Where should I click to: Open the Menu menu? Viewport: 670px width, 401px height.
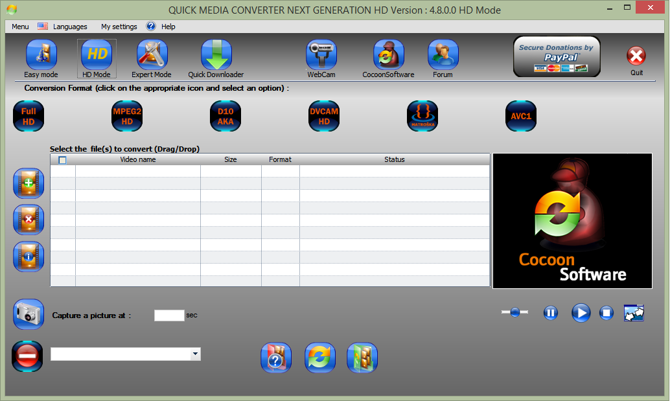20,27
